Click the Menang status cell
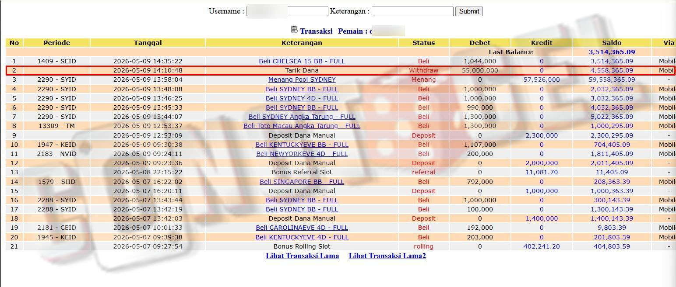 pos(423,80)
